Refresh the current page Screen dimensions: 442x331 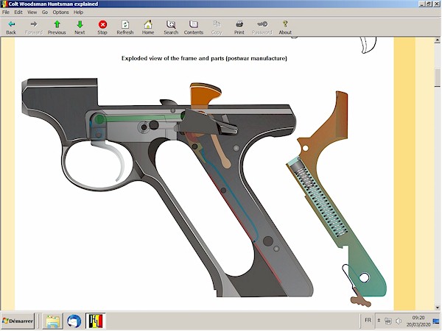(x=125, y=27)
